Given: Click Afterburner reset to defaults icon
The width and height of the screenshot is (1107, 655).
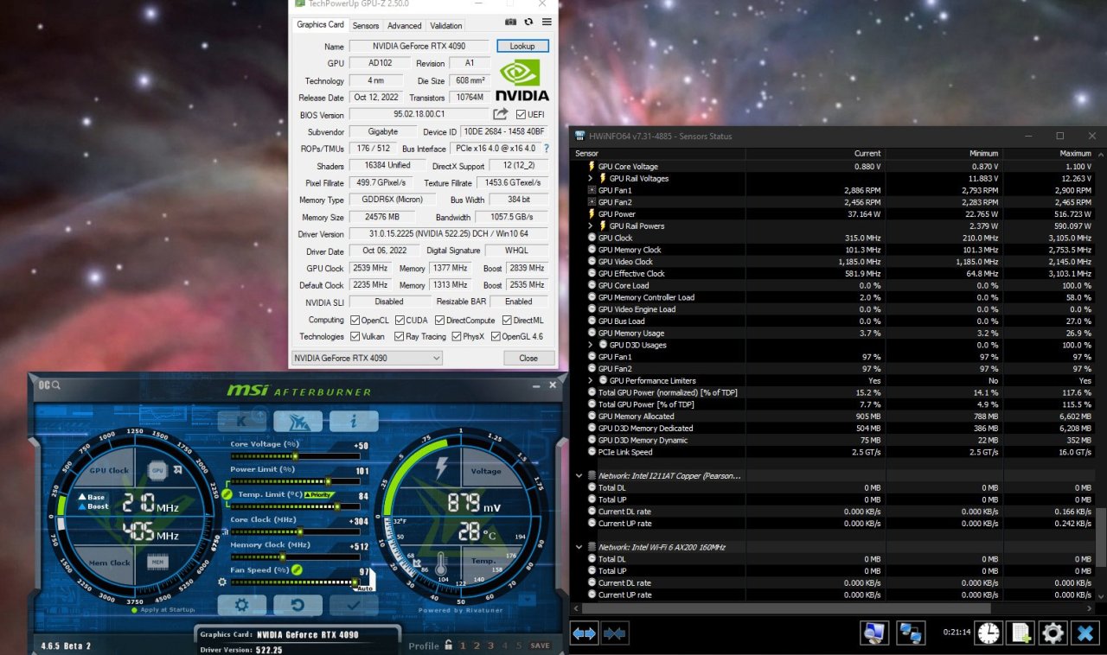Looking at the screenshot, I should pos(298,605).
